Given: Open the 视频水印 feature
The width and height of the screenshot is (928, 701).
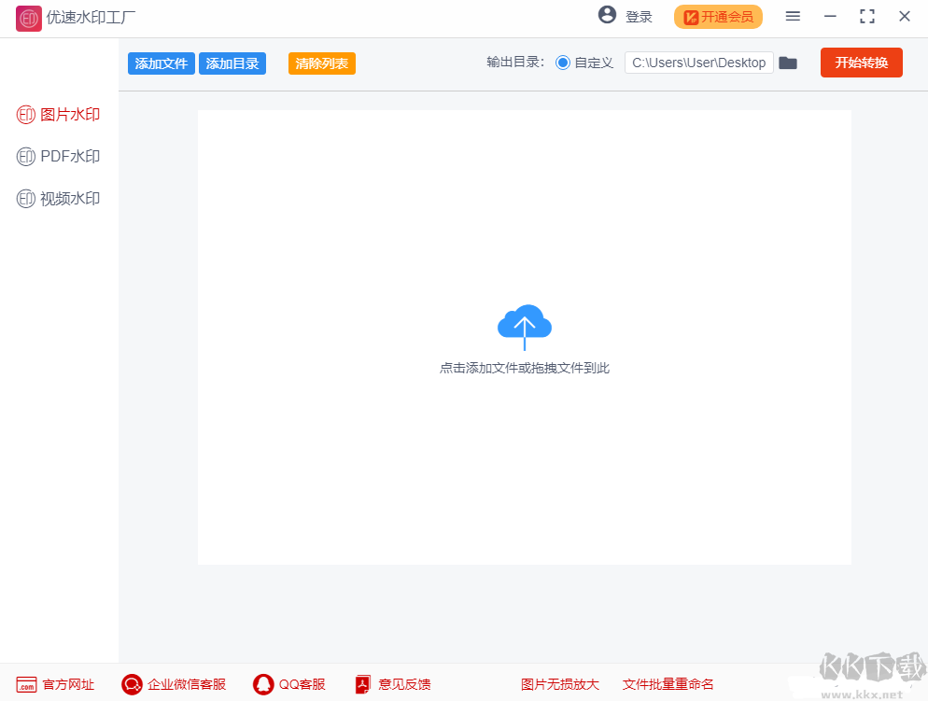Looking at the screenshot, I should tap(58, 198).
